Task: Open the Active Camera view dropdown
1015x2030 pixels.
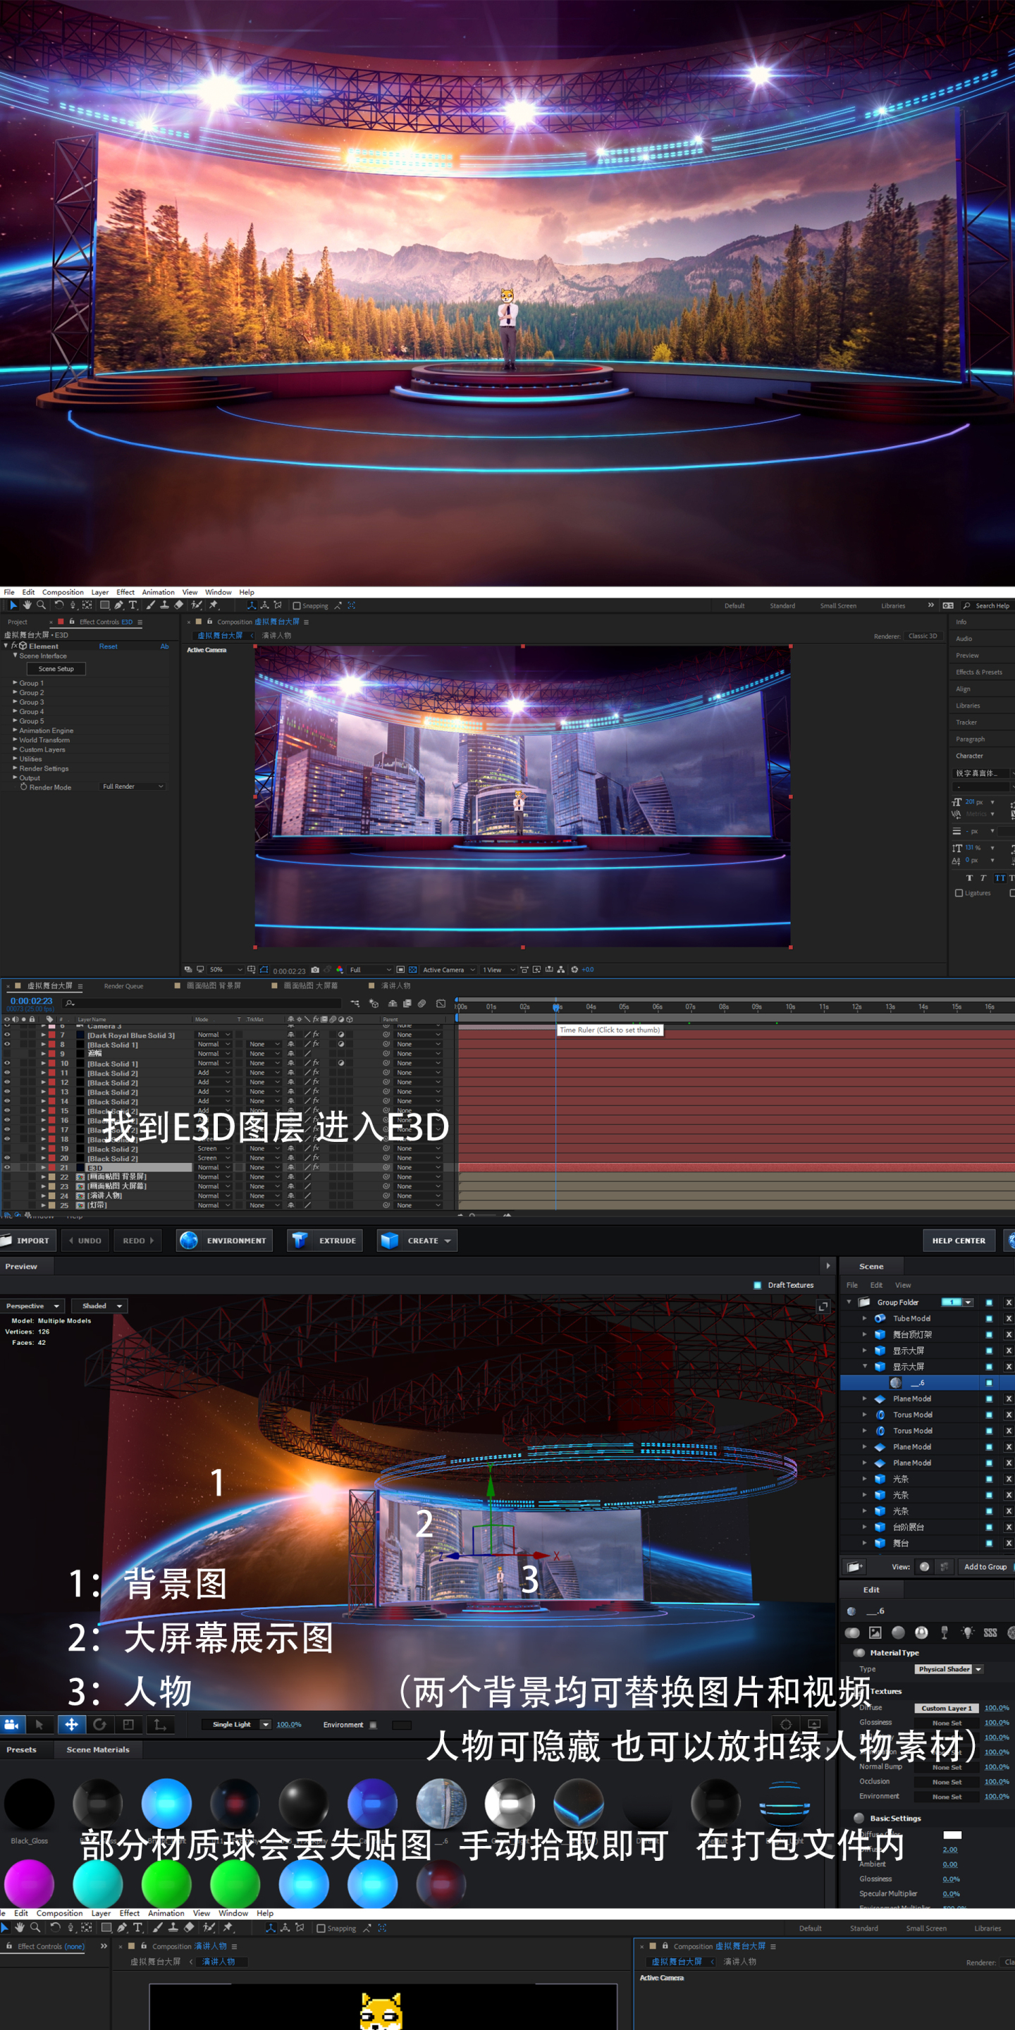Action: pos(449,970)
